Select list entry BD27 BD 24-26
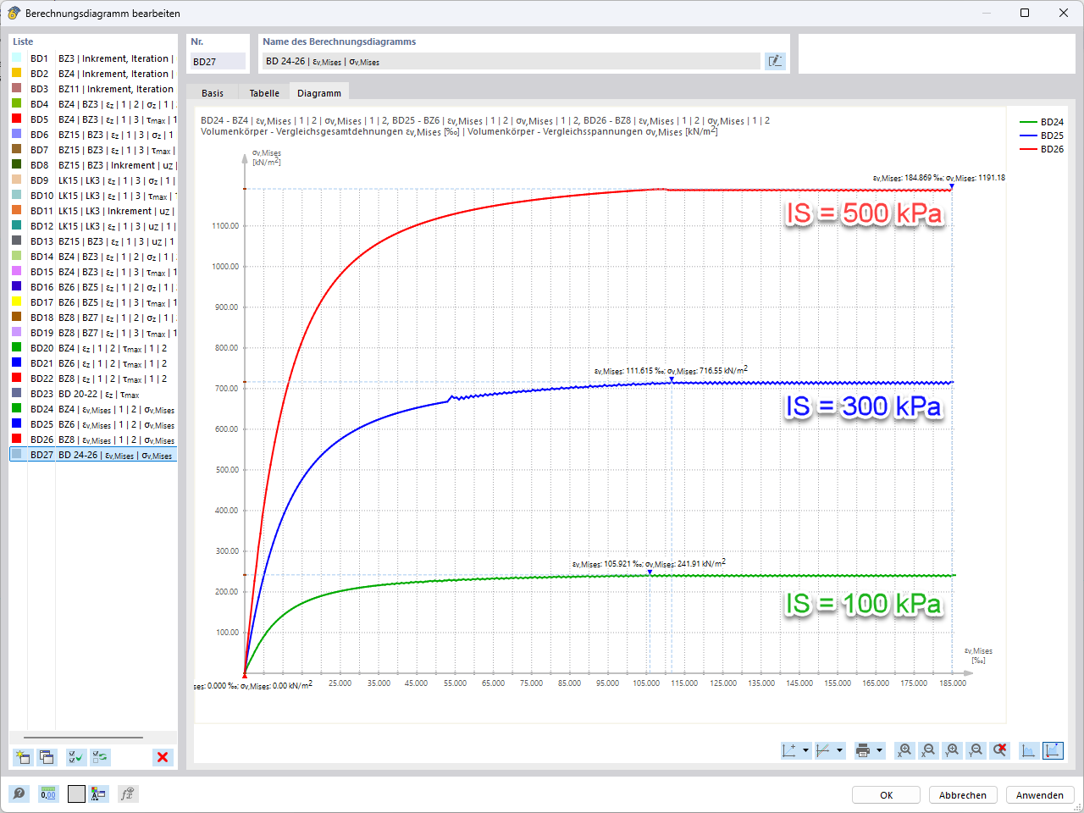The image size is (1084, 813). tap(93, 455)
